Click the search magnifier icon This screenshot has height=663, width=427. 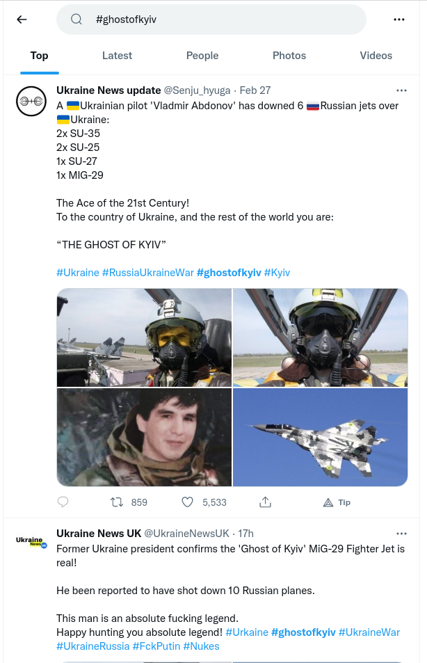76,19
